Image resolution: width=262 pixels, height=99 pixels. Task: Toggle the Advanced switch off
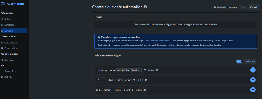pos(240,61)
